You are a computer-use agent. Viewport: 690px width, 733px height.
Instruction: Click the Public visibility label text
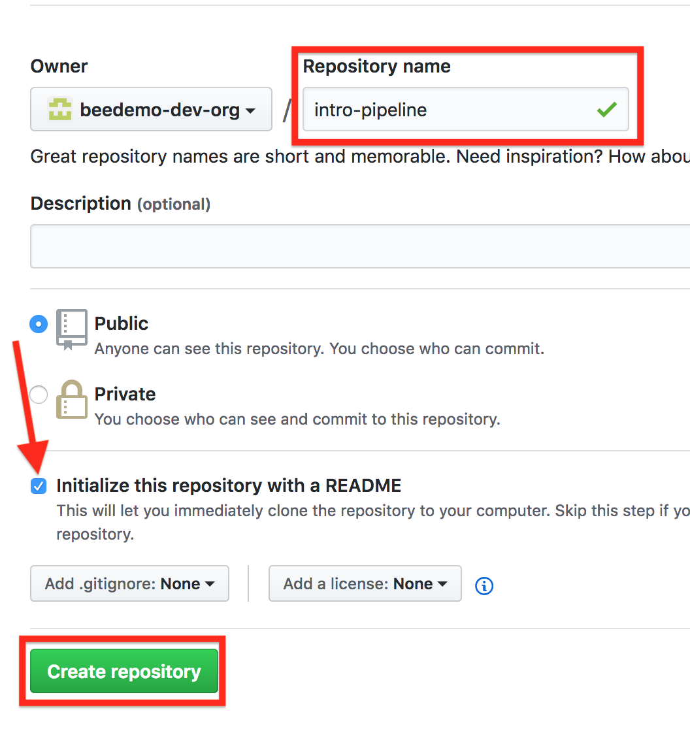click(121, 323)
